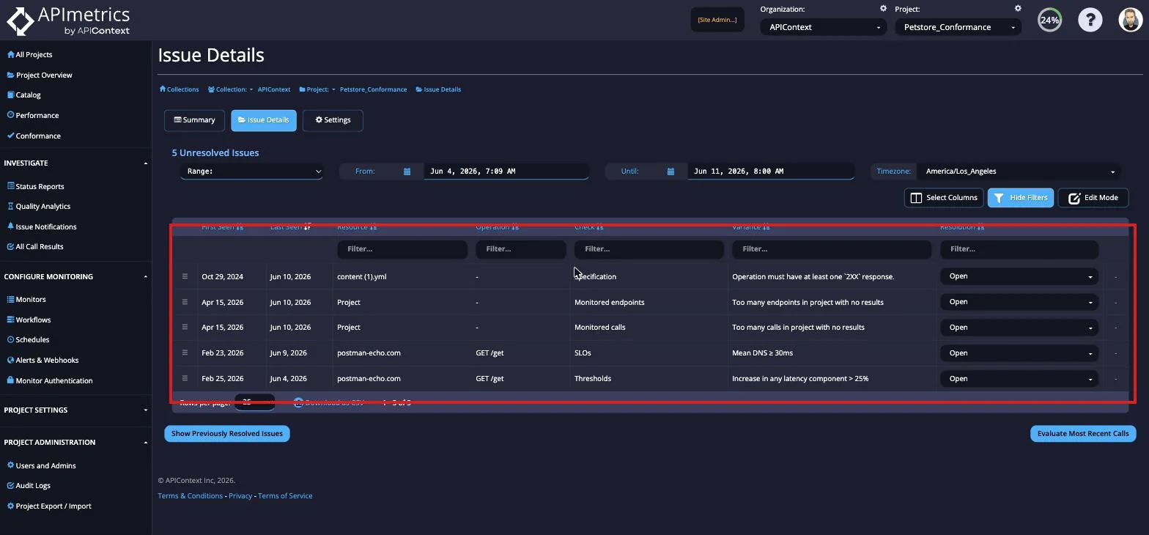The image size is (1149, 535).
Task: Open the Terms & Conditions link
Action: [191, 496]
